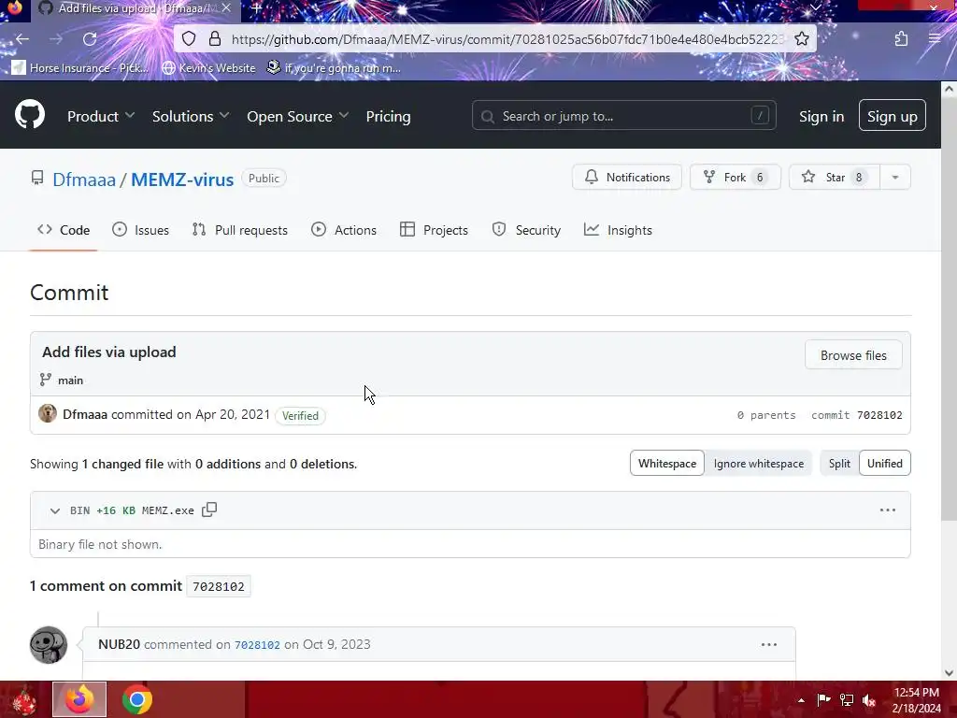Select Whitespace diff option
The height and width of the screenshot is (718, 957).
pos(667,464)
